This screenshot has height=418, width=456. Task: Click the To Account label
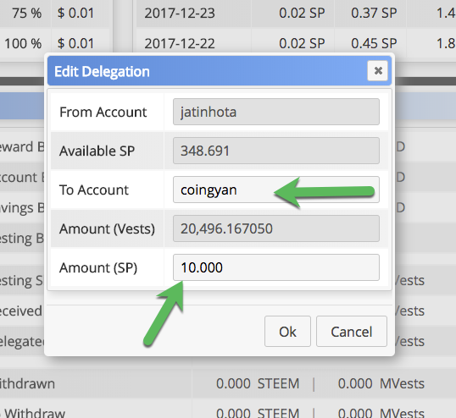click(x=93, y=190)
